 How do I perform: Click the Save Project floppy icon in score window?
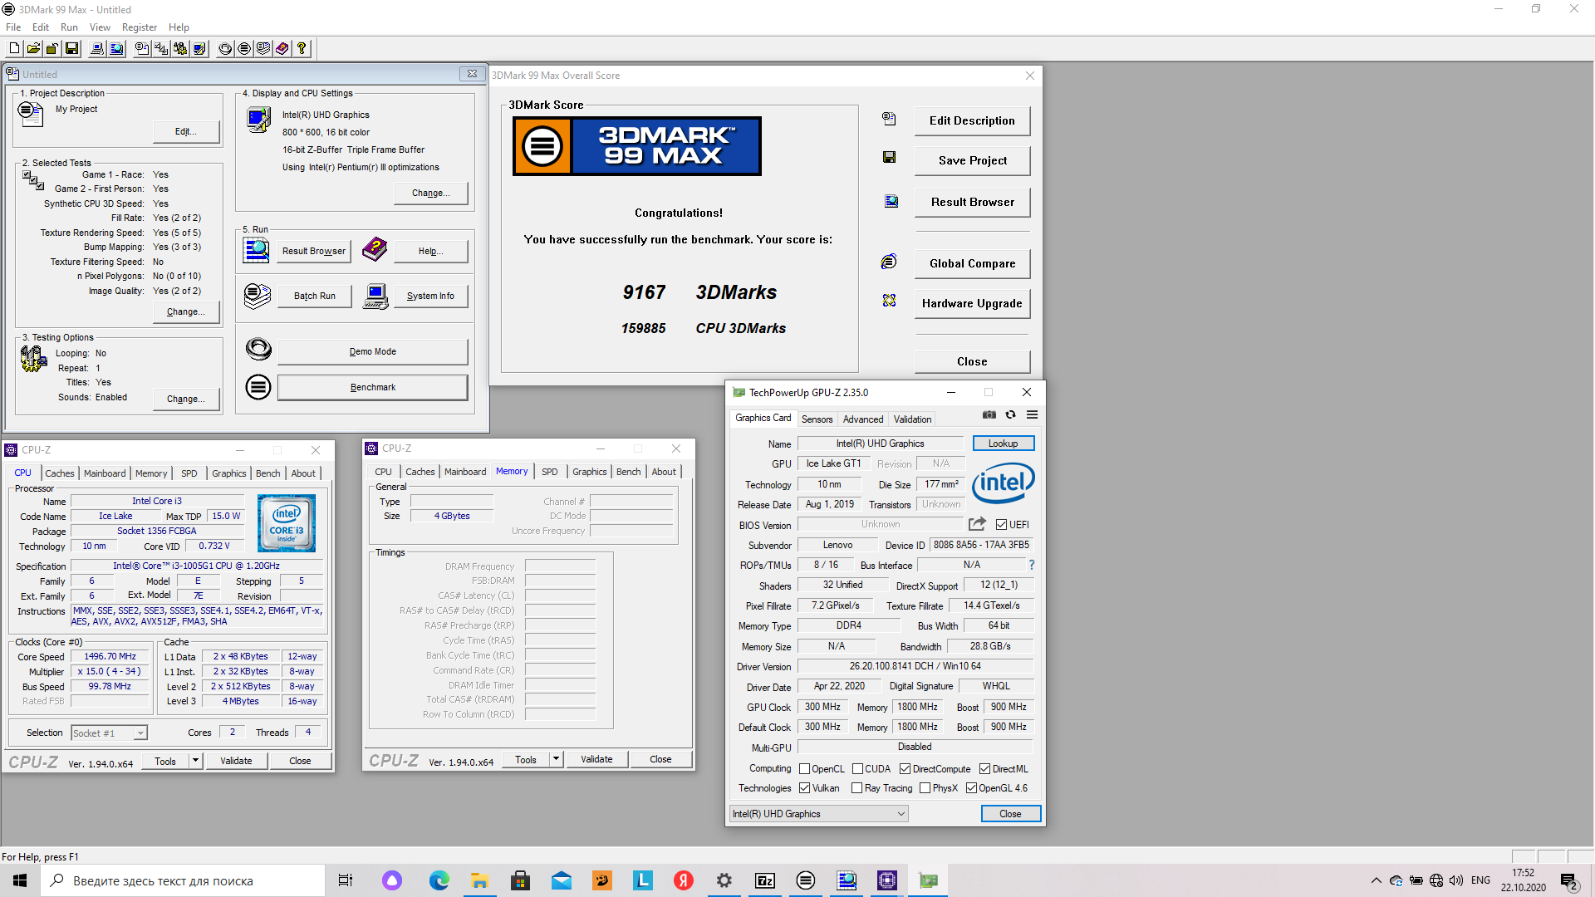[889, 158]
